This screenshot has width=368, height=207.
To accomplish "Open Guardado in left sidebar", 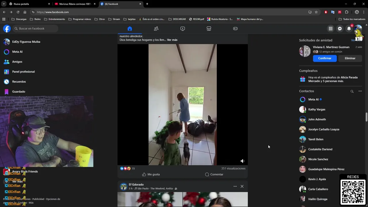I will click(18, 91).
